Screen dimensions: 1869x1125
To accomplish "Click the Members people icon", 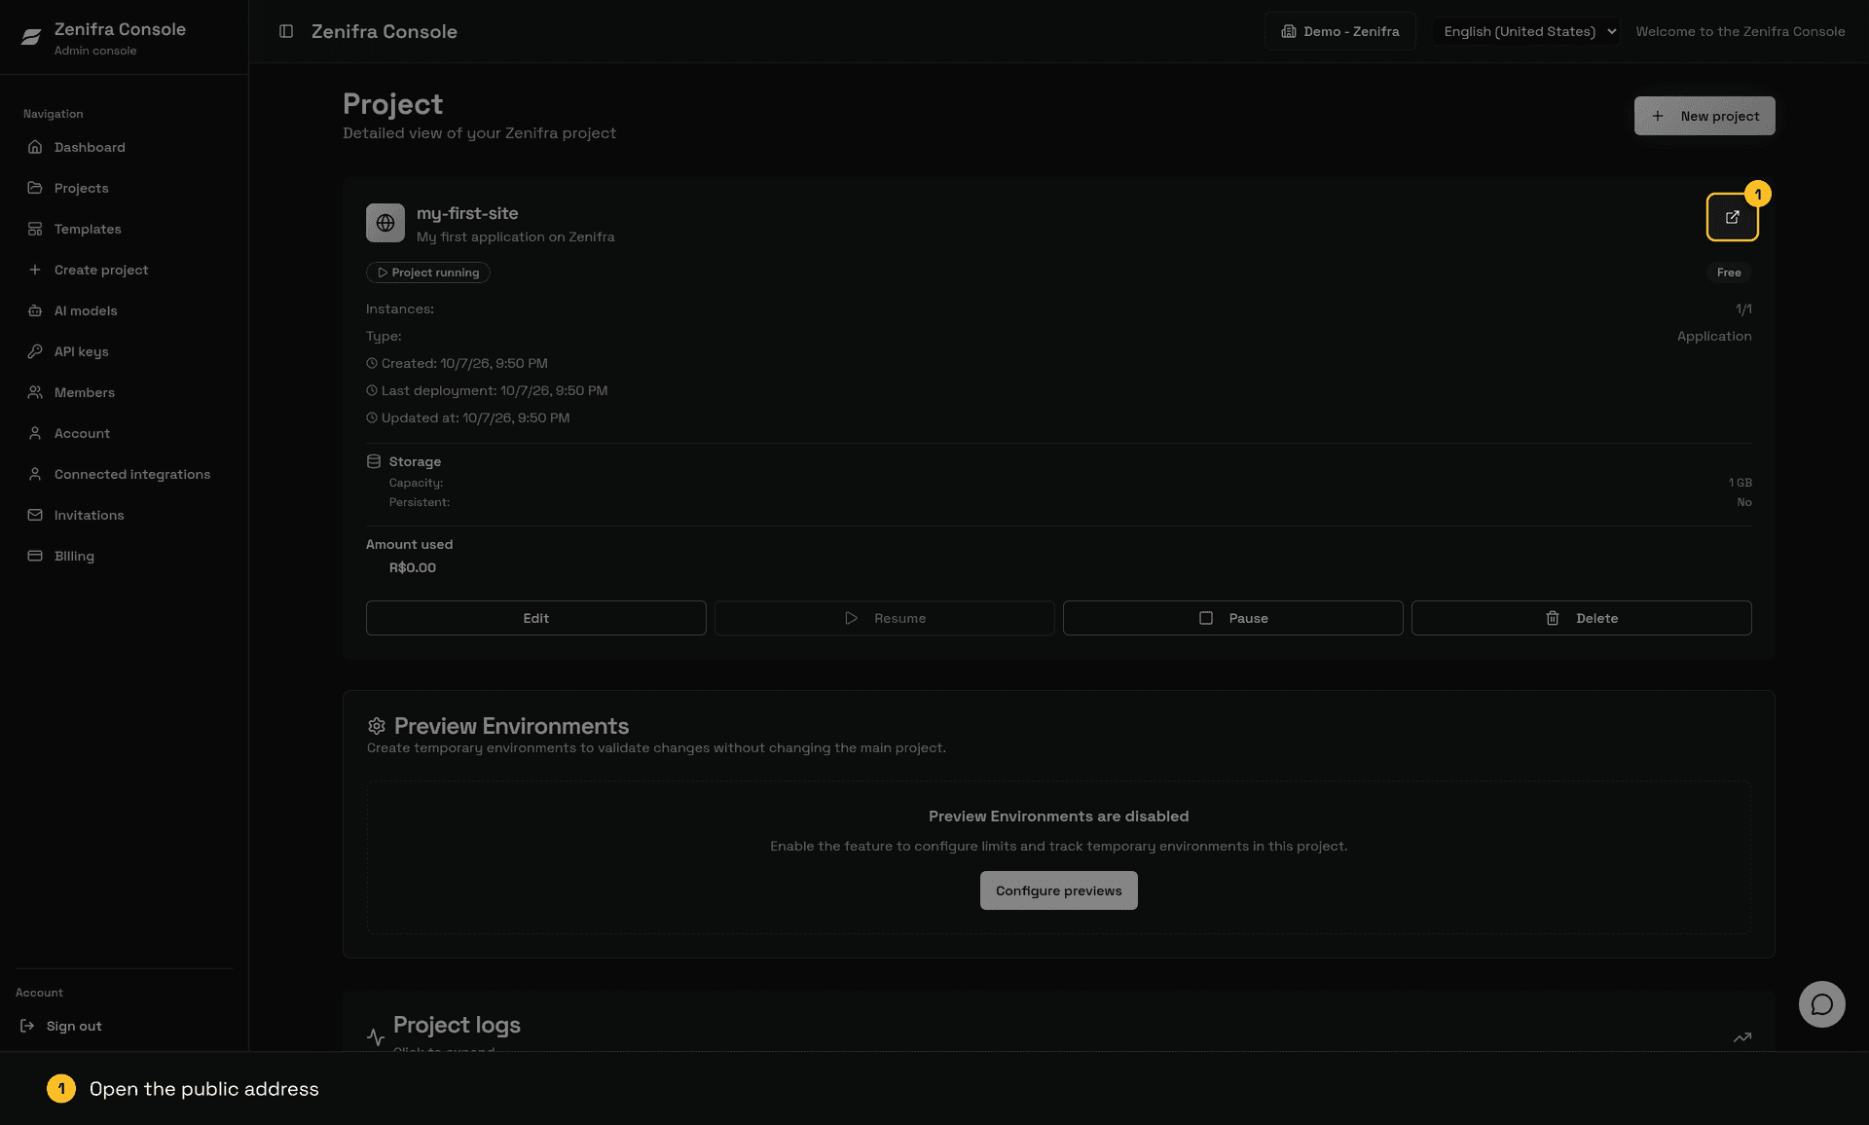I will click(x=35, y=392).
